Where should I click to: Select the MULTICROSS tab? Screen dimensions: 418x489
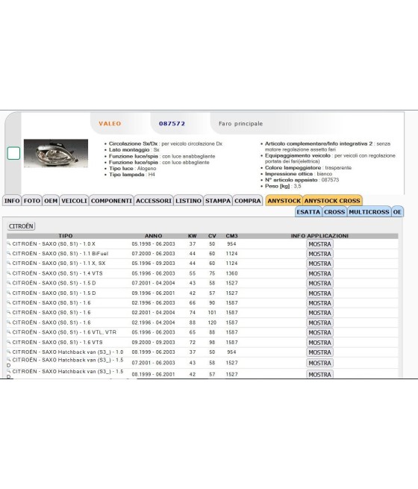coord(369,212)
